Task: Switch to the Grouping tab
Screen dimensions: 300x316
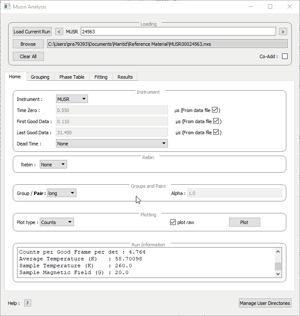Action: pyautogui.click(x=40, y=77)
